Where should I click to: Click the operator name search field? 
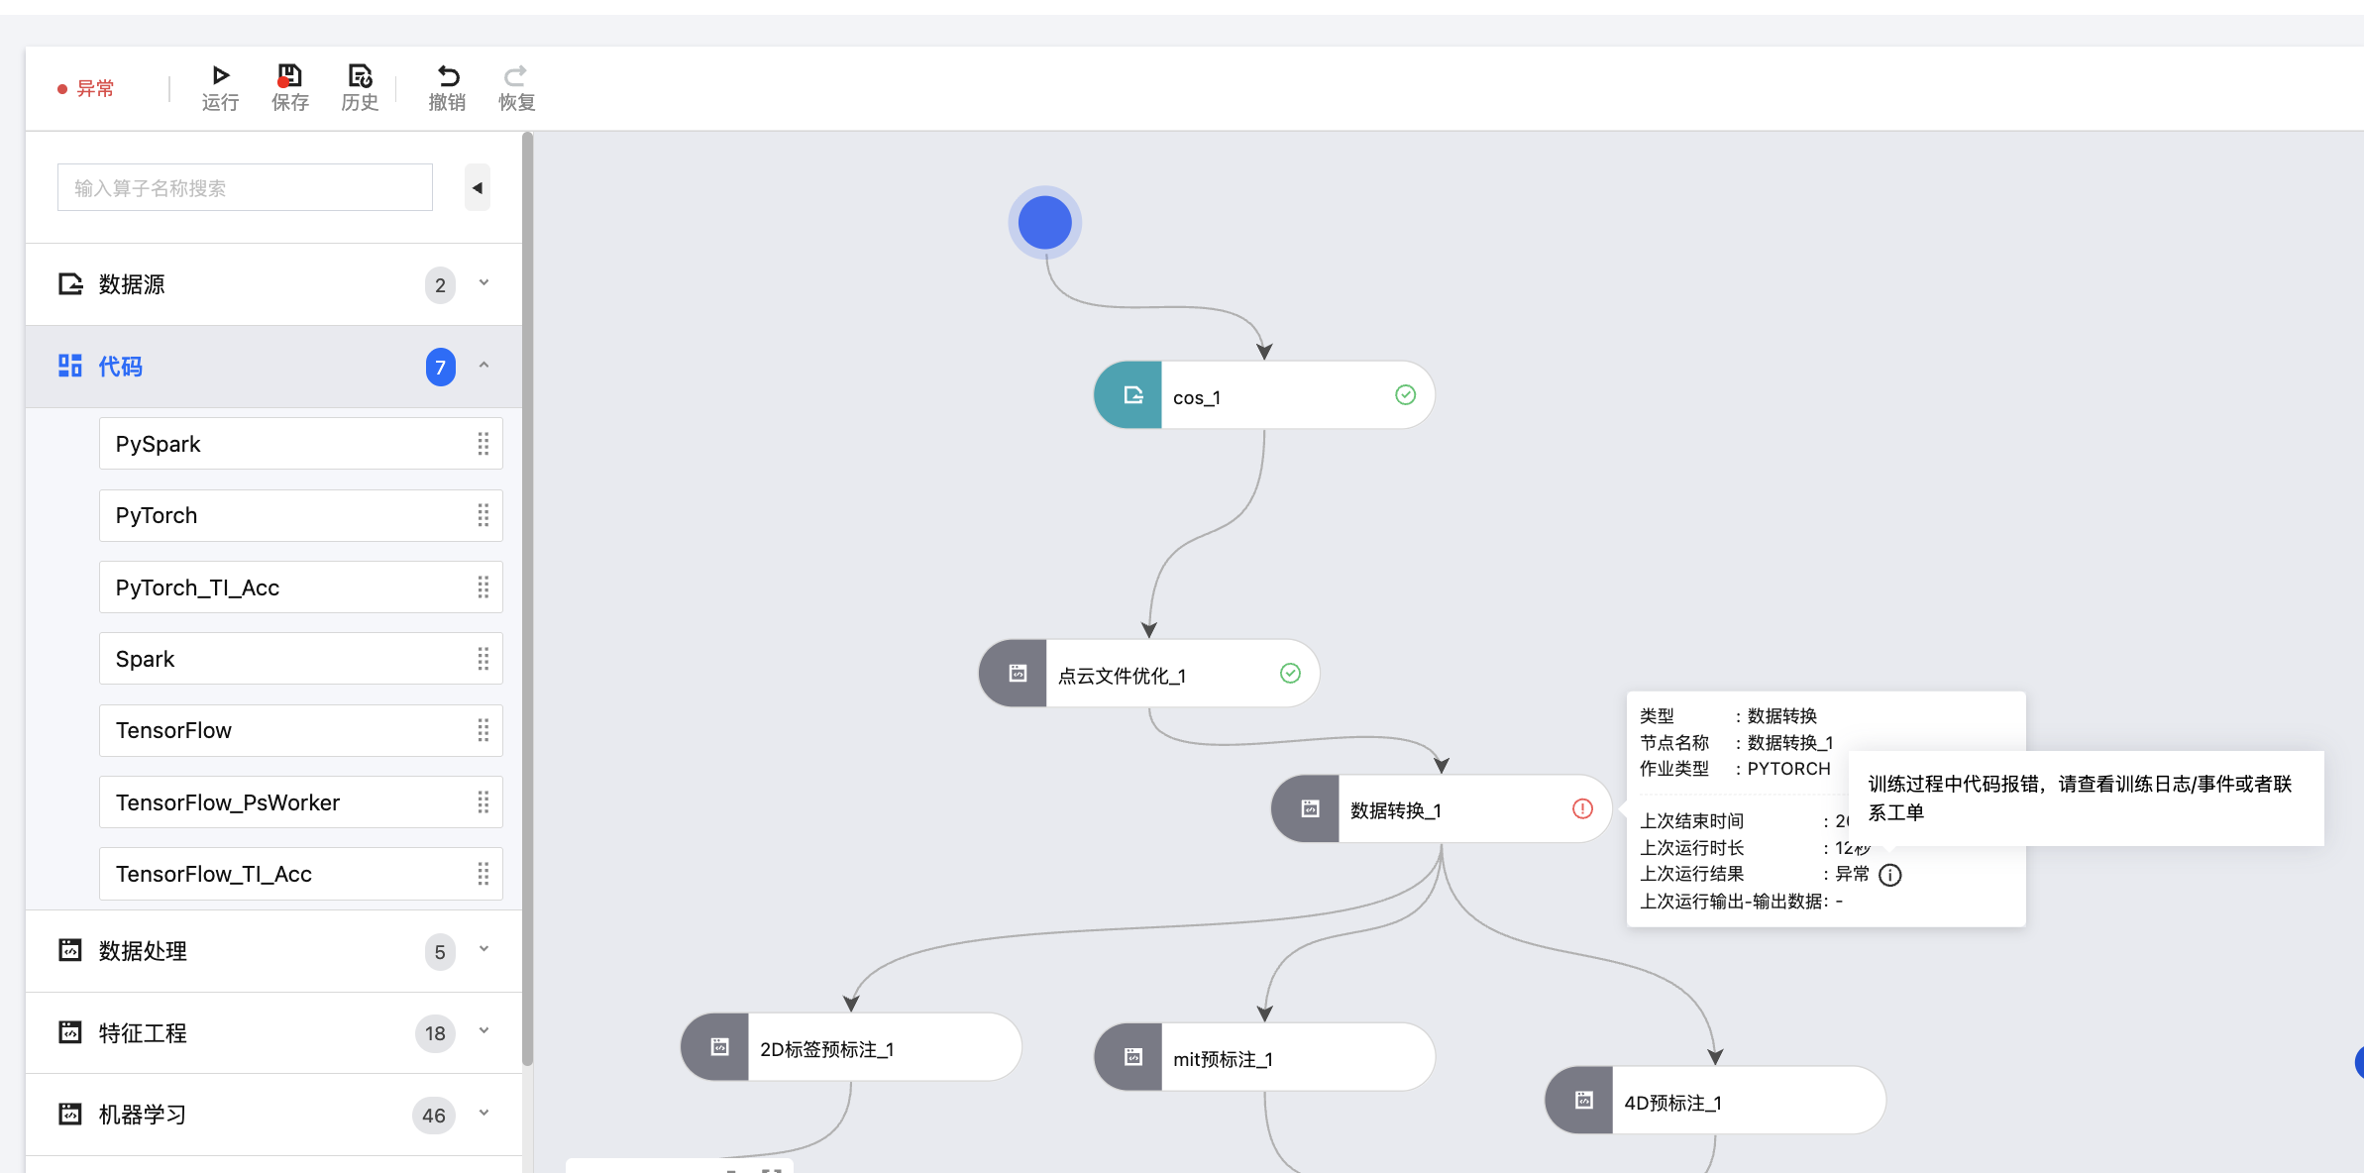pyautogui.click(x=245, y=187)
